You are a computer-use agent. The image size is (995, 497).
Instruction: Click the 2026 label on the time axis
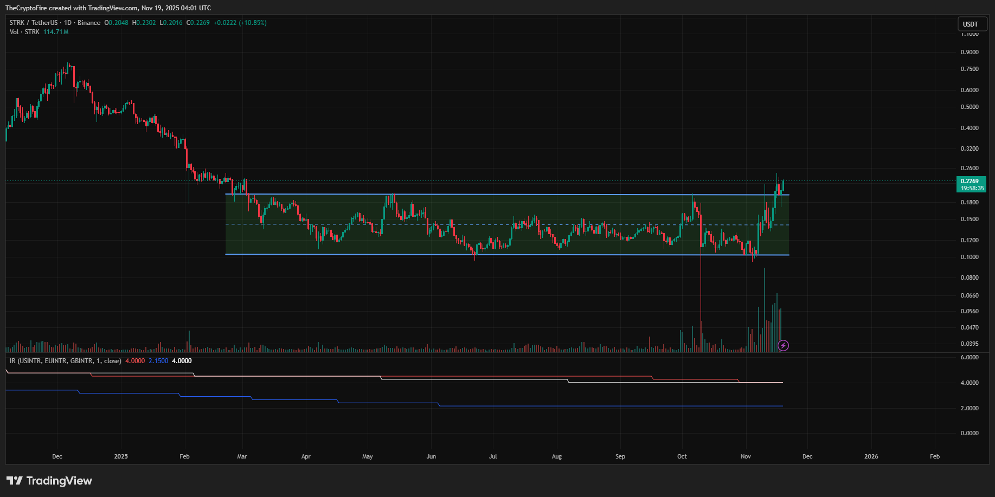pyautogui.click(x=871, y=456)
